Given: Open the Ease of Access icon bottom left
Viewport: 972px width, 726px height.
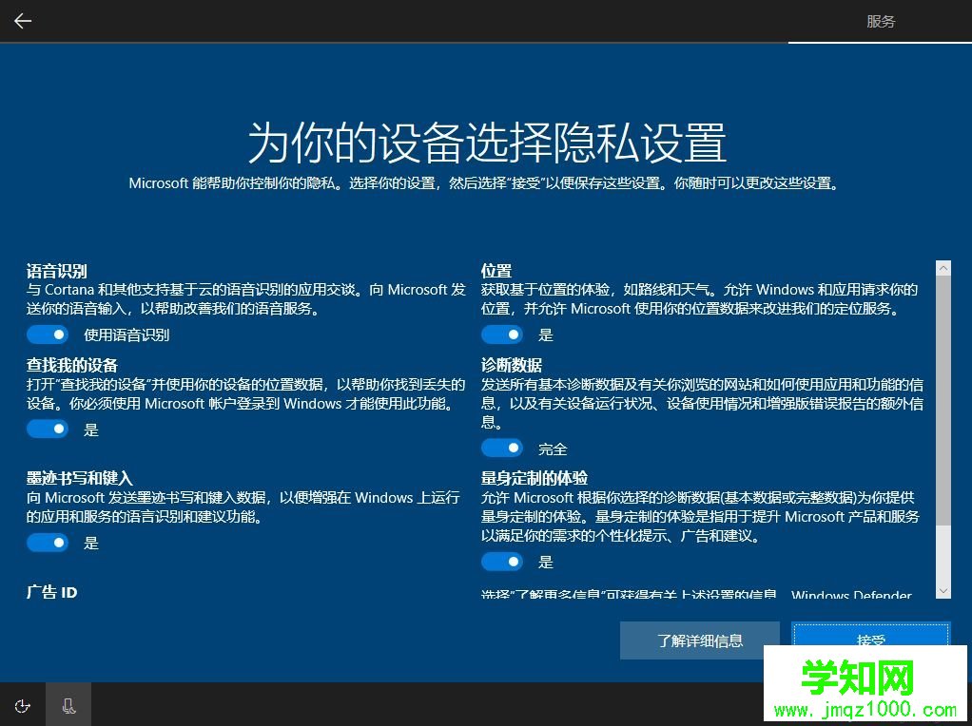Looking at the screenshot, I should pyautogui.click(x=22, y=705).
